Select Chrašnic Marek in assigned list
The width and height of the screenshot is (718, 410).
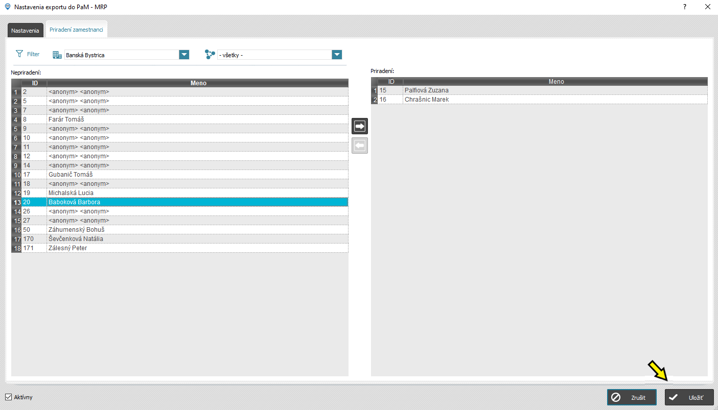coord(540,100)
